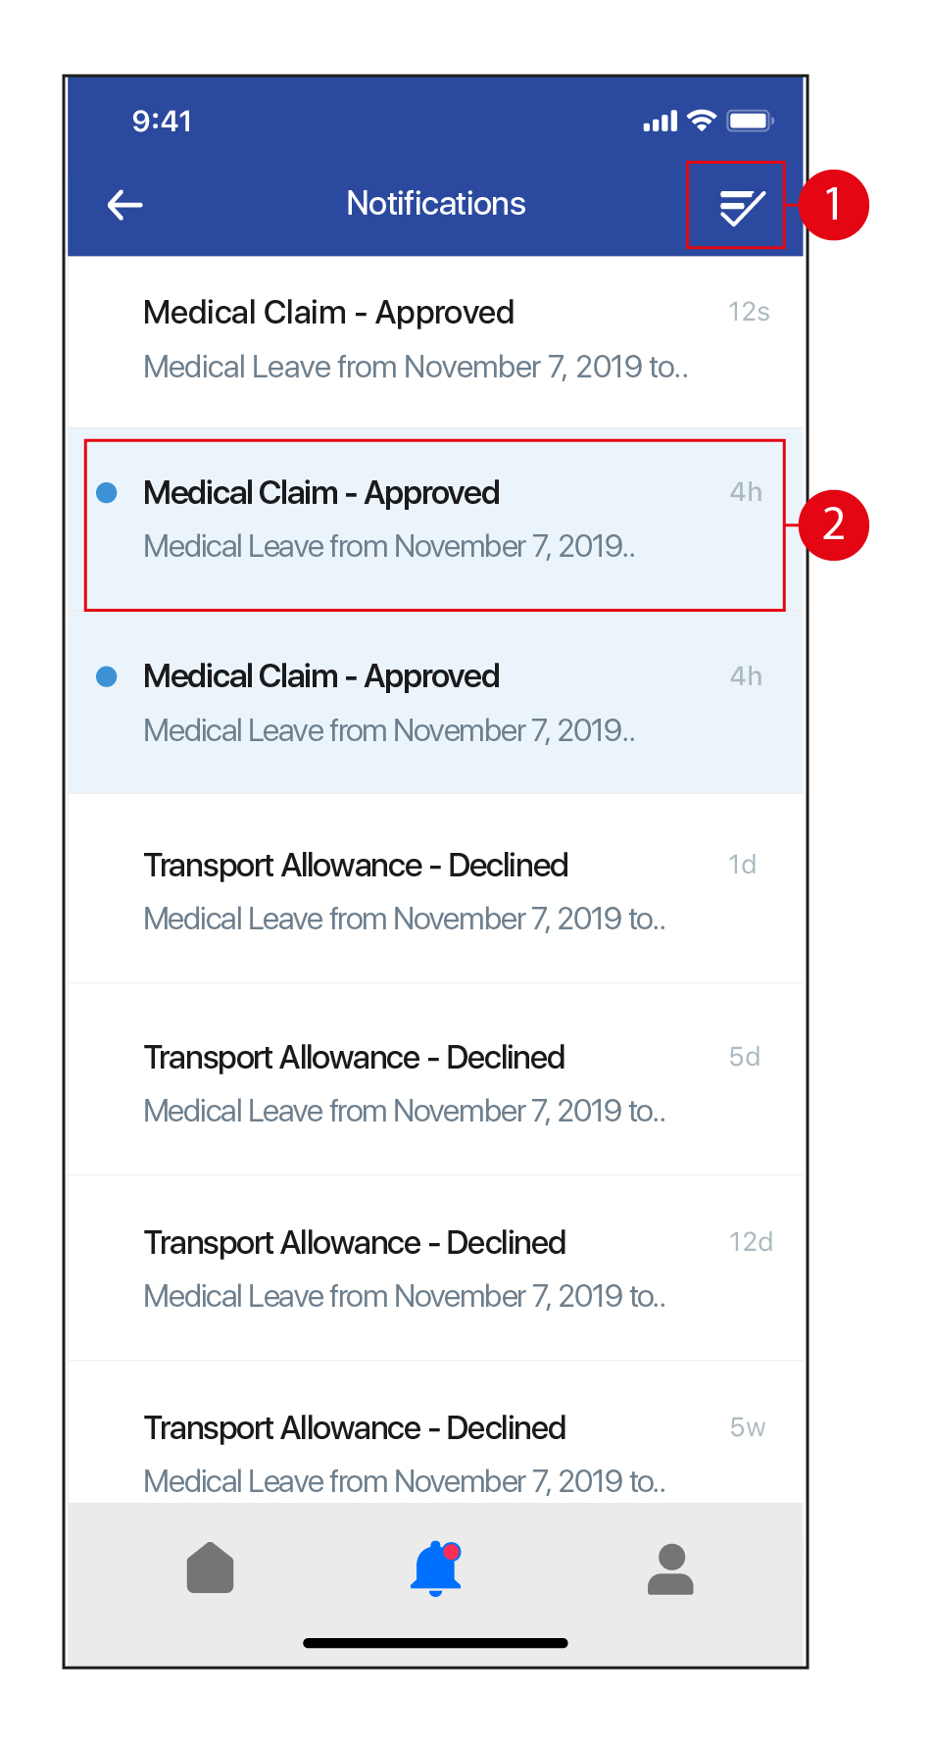Screen dimensions: 932x1743
Task: Tap the home indicator bar
Action: point(435,1643)
